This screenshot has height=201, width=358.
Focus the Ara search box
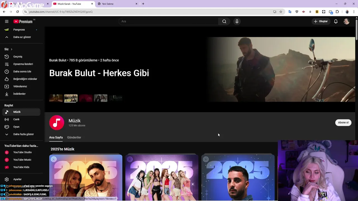[x=169, y=21]
